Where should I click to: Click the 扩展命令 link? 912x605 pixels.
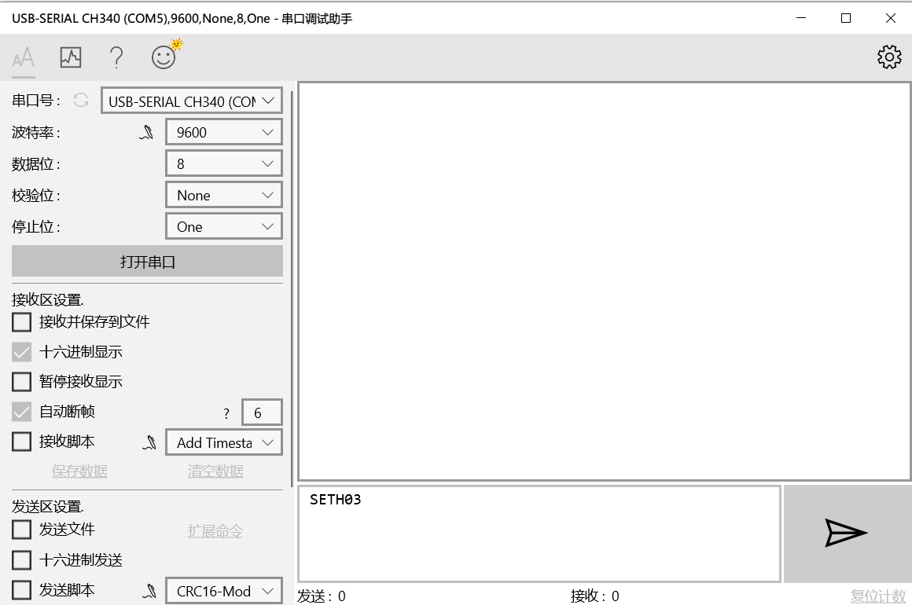[215, 531]
